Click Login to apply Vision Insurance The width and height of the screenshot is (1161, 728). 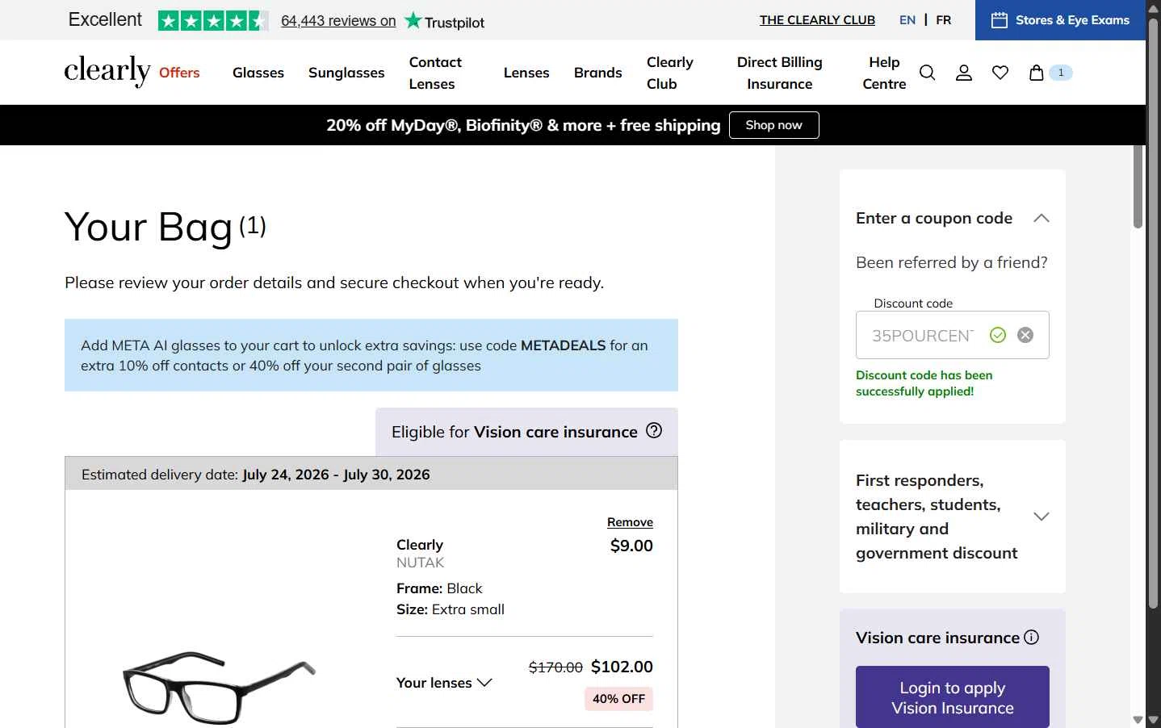(953, 697)
